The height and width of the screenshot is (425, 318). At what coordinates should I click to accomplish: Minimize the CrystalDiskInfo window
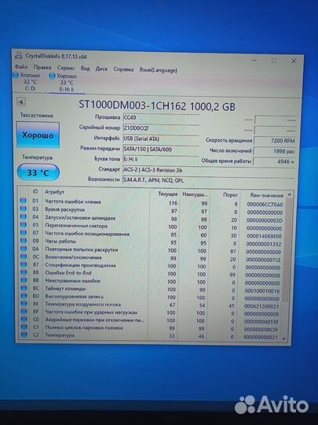tap(254, 60)
